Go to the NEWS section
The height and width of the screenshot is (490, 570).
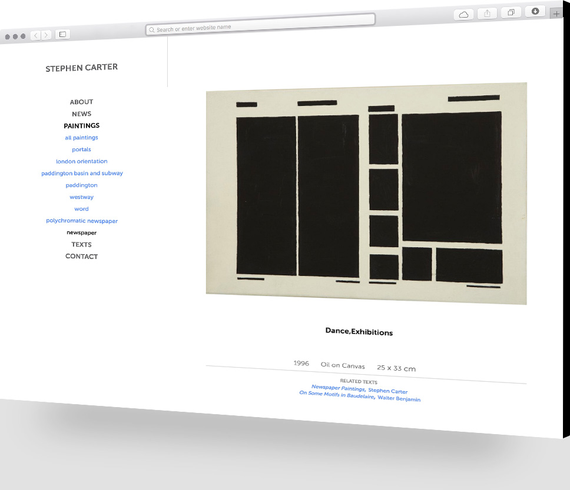81,114
